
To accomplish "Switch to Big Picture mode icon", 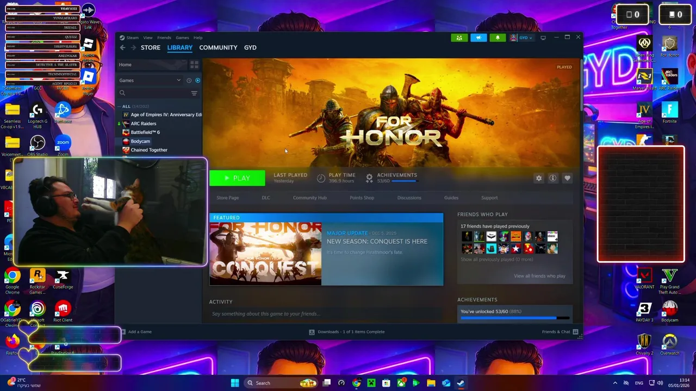I will [543, 38].
